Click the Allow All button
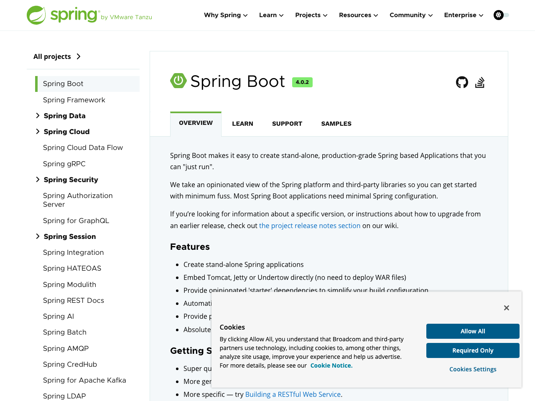535x401 pixels. [473, 331]
